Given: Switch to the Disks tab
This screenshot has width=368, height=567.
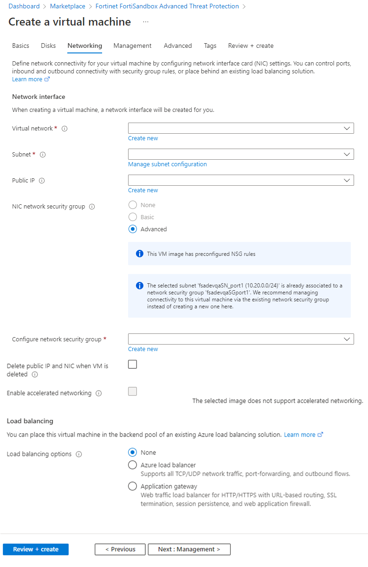Looking at the screenshot, I should (48, 46).
